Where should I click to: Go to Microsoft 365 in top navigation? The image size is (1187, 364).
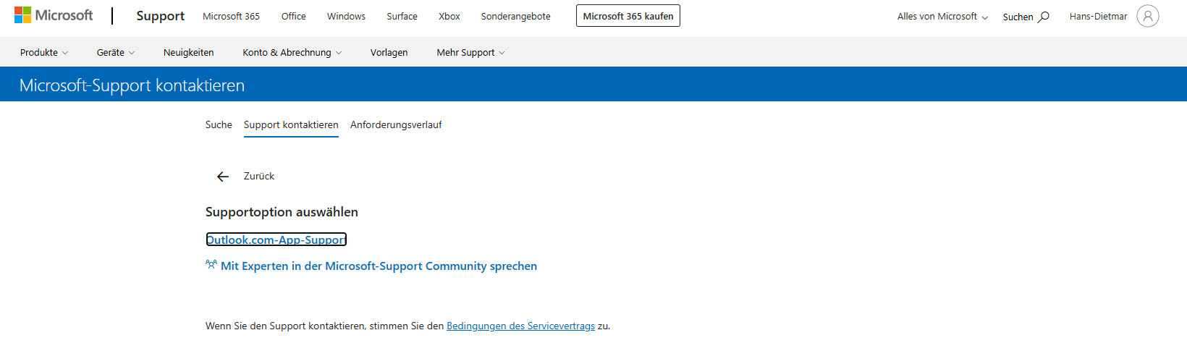point(231,16)
